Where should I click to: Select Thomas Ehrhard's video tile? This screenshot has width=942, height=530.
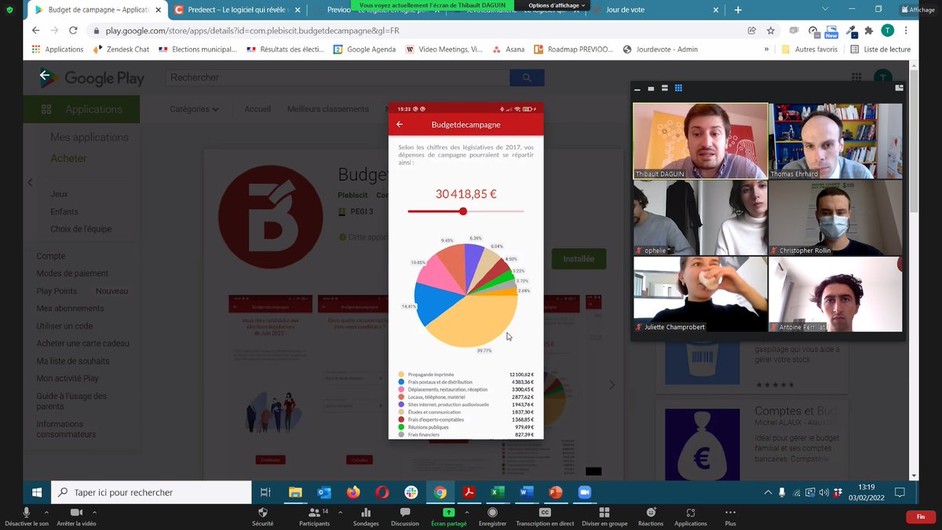[x=835, y=141]
